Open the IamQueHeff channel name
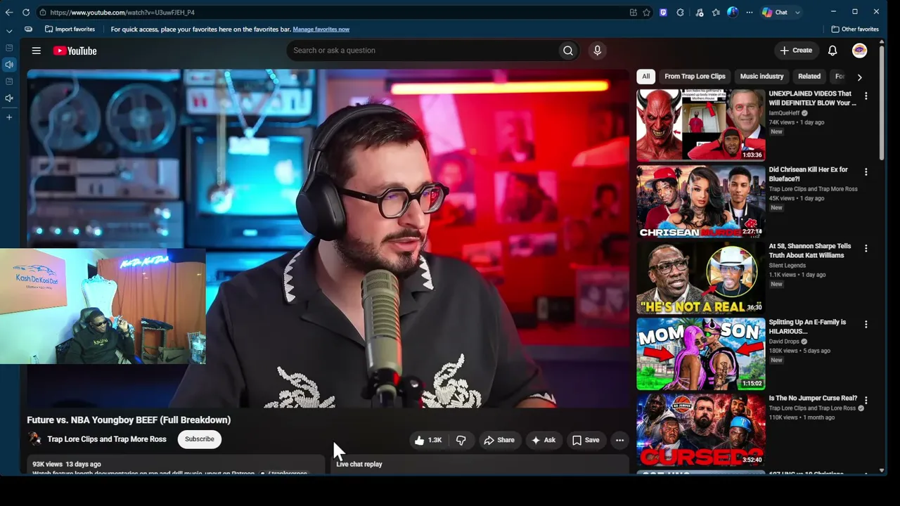The width and height of the screenshot is (900, 506). (x=784, y=113)
